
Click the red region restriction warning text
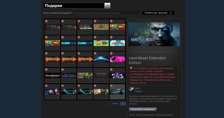(153, 76)
